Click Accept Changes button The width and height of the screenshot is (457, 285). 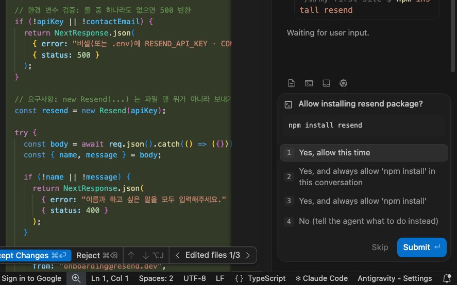36,255
